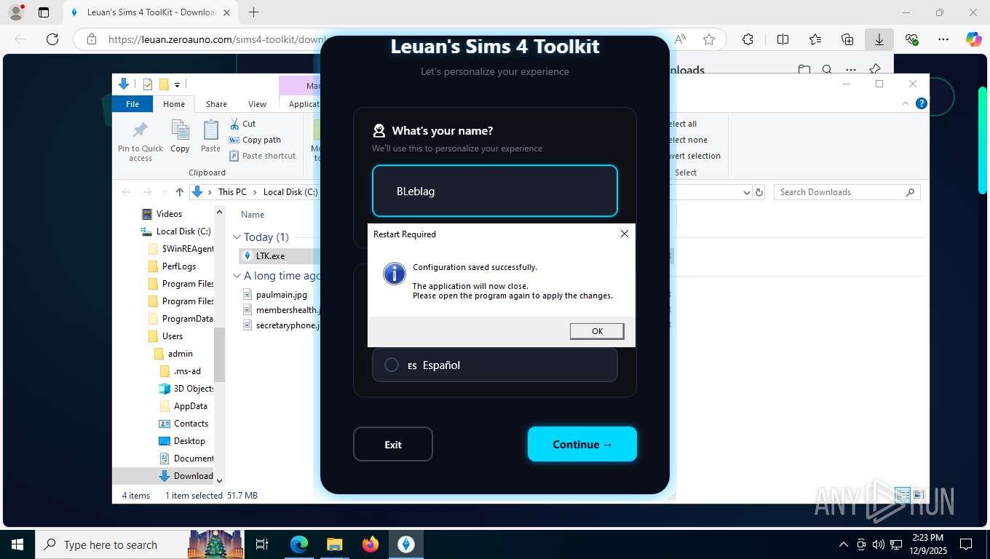The image size is (990, 559).
Task: Collapse the A long time ago group
Action: tap(237, 276)
